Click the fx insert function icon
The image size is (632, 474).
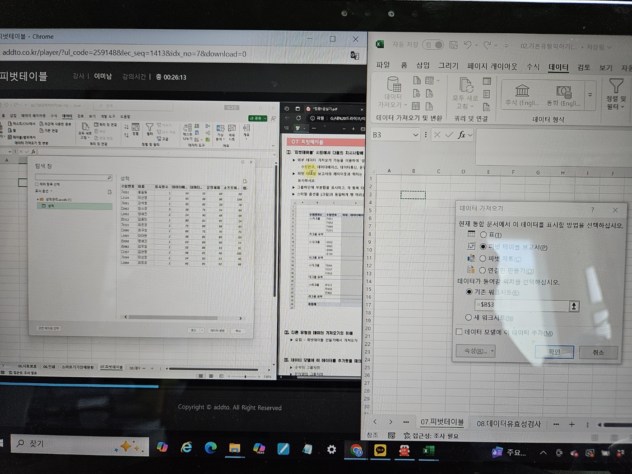tap(461, 135)
